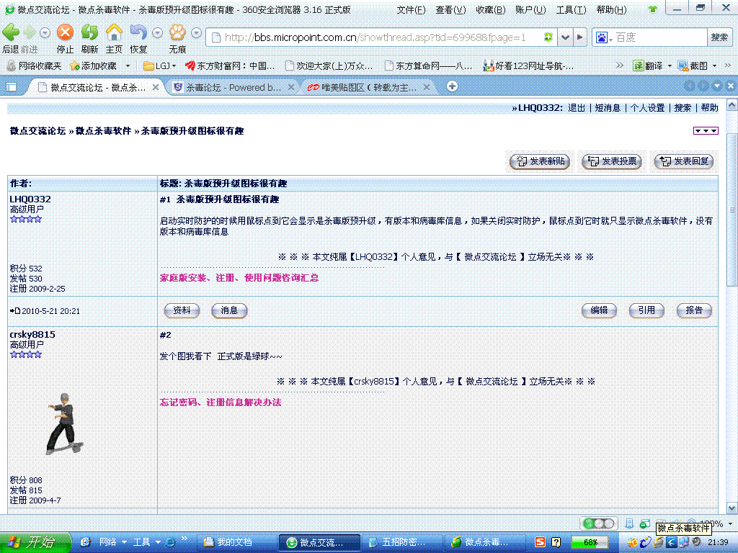Viewport: 738px width, 553px height.
Task: Click the tab list icon left of tabs
Action: pyautogui.click(x=11, y=87)
